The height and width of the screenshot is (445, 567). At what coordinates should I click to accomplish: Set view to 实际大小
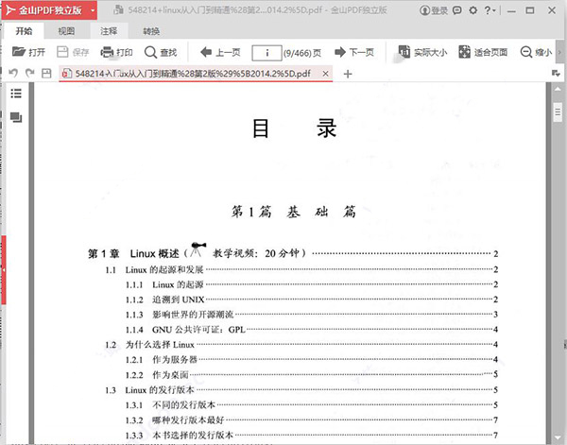tap(422, 52)
